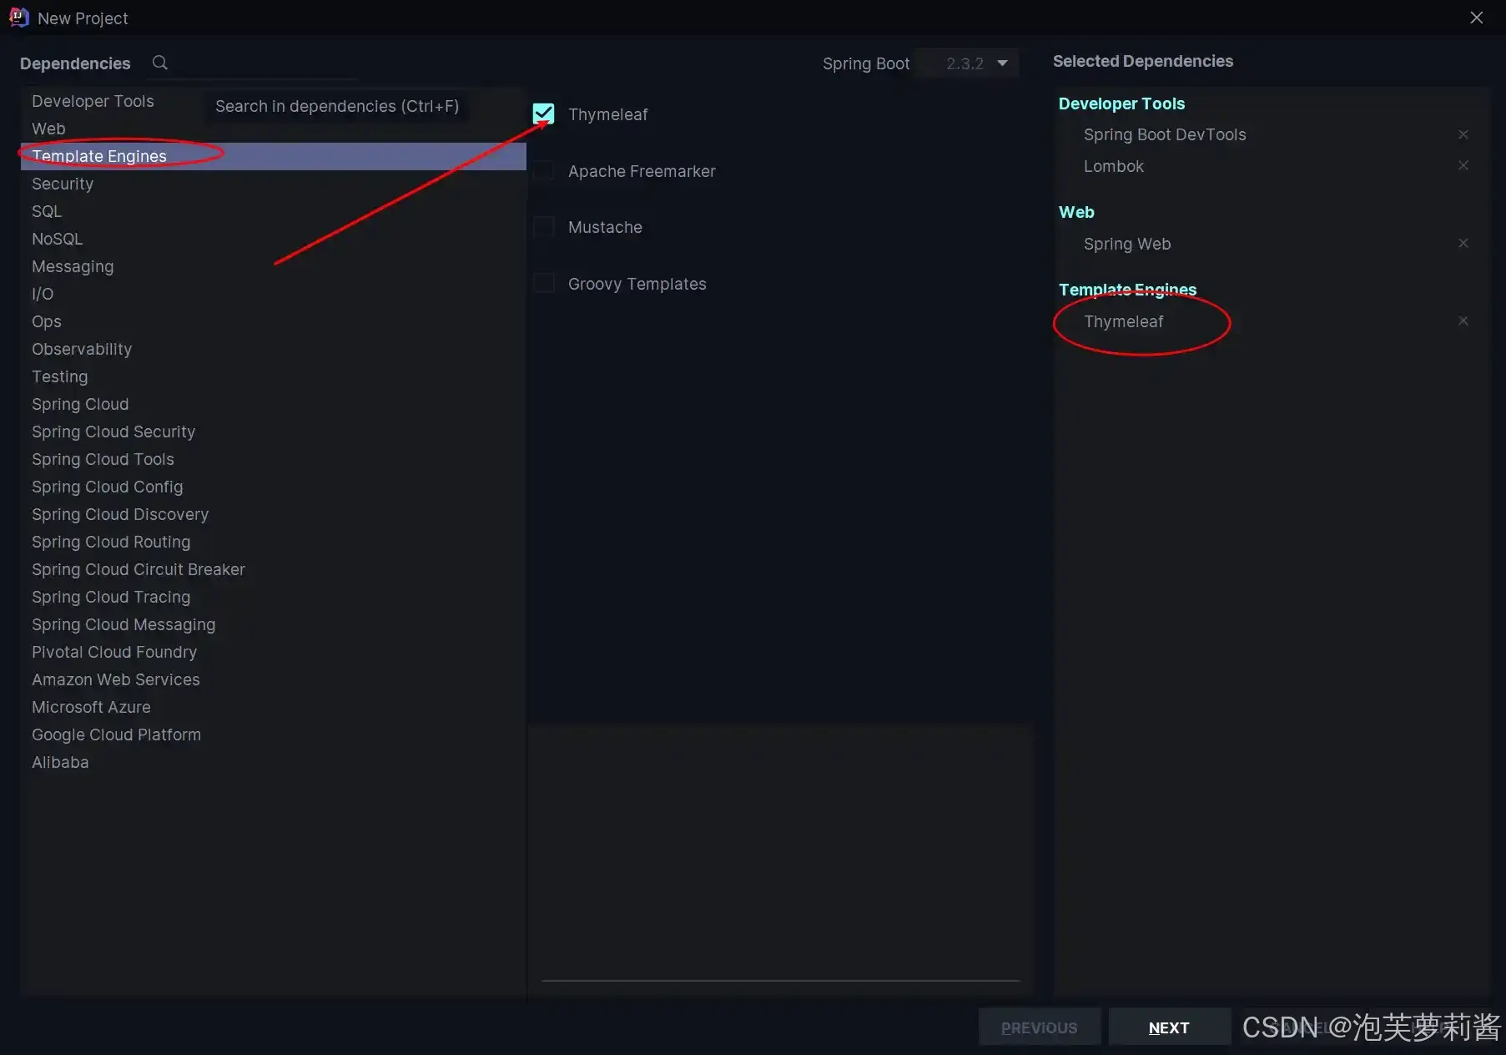The width and height of the screenshot is (1506, 1055).
Task: Remove Thymeleaf from selected dependencies
Action: tap(1463, 321)
